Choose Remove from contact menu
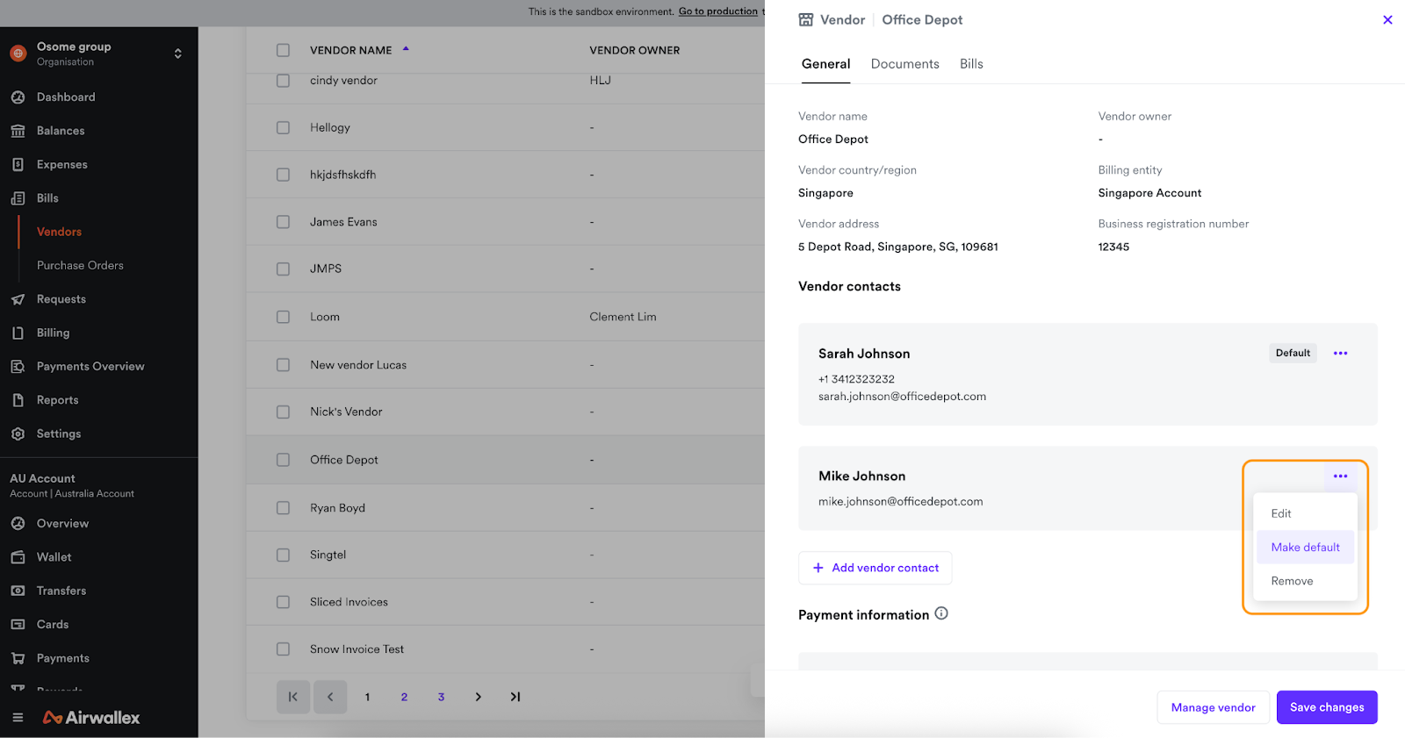The image size is (1405, 738). pyautogui.click(x=1305, y=581)
